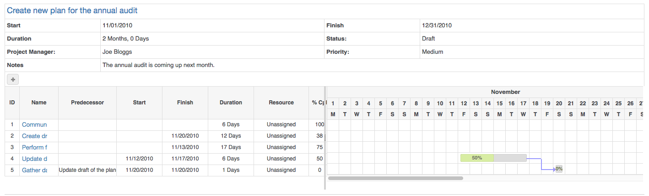Click the vertical splitter between grid and chart
The width and height of the screenshot is (649, 196).
pyautogui.click(x=325, y=138)
